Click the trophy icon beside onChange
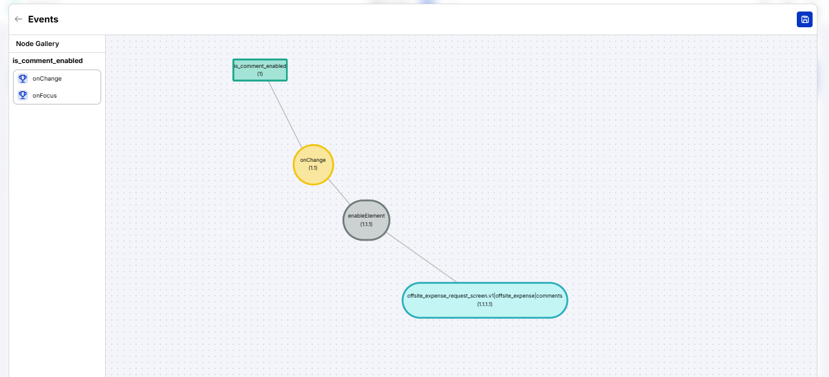Image resolution: width=829 pixels, height=377 pixels. pos(23,78)
